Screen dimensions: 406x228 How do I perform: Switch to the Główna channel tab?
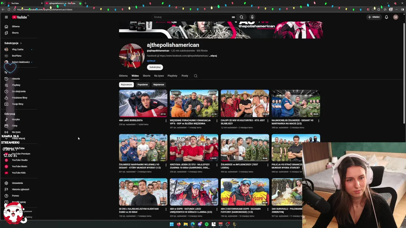[x=123, y=76]
